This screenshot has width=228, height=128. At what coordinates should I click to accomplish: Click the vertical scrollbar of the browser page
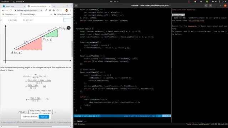coord(72,49)
